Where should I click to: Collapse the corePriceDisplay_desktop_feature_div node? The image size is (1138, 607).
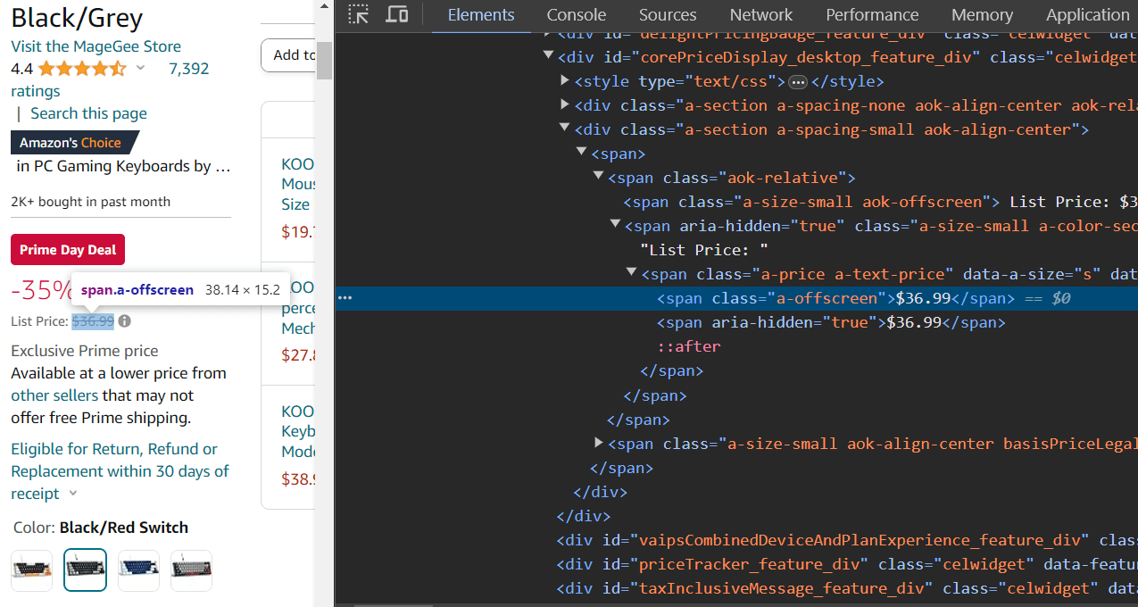click(x=548, y=56)
